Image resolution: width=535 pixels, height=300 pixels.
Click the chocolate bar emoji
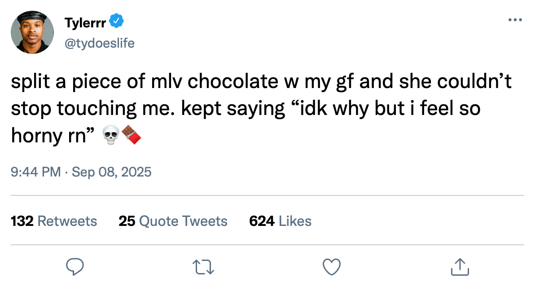[x=132, y=136]
